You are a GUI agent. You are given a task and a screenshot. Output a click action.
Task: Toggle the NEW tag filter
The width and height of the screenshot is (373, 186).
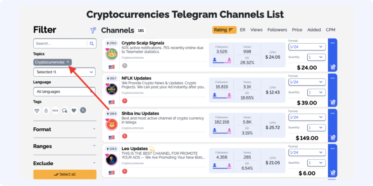(55, 110)
